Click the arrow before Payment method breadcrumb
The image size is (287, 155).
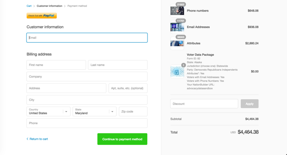[x=65, y=6]
